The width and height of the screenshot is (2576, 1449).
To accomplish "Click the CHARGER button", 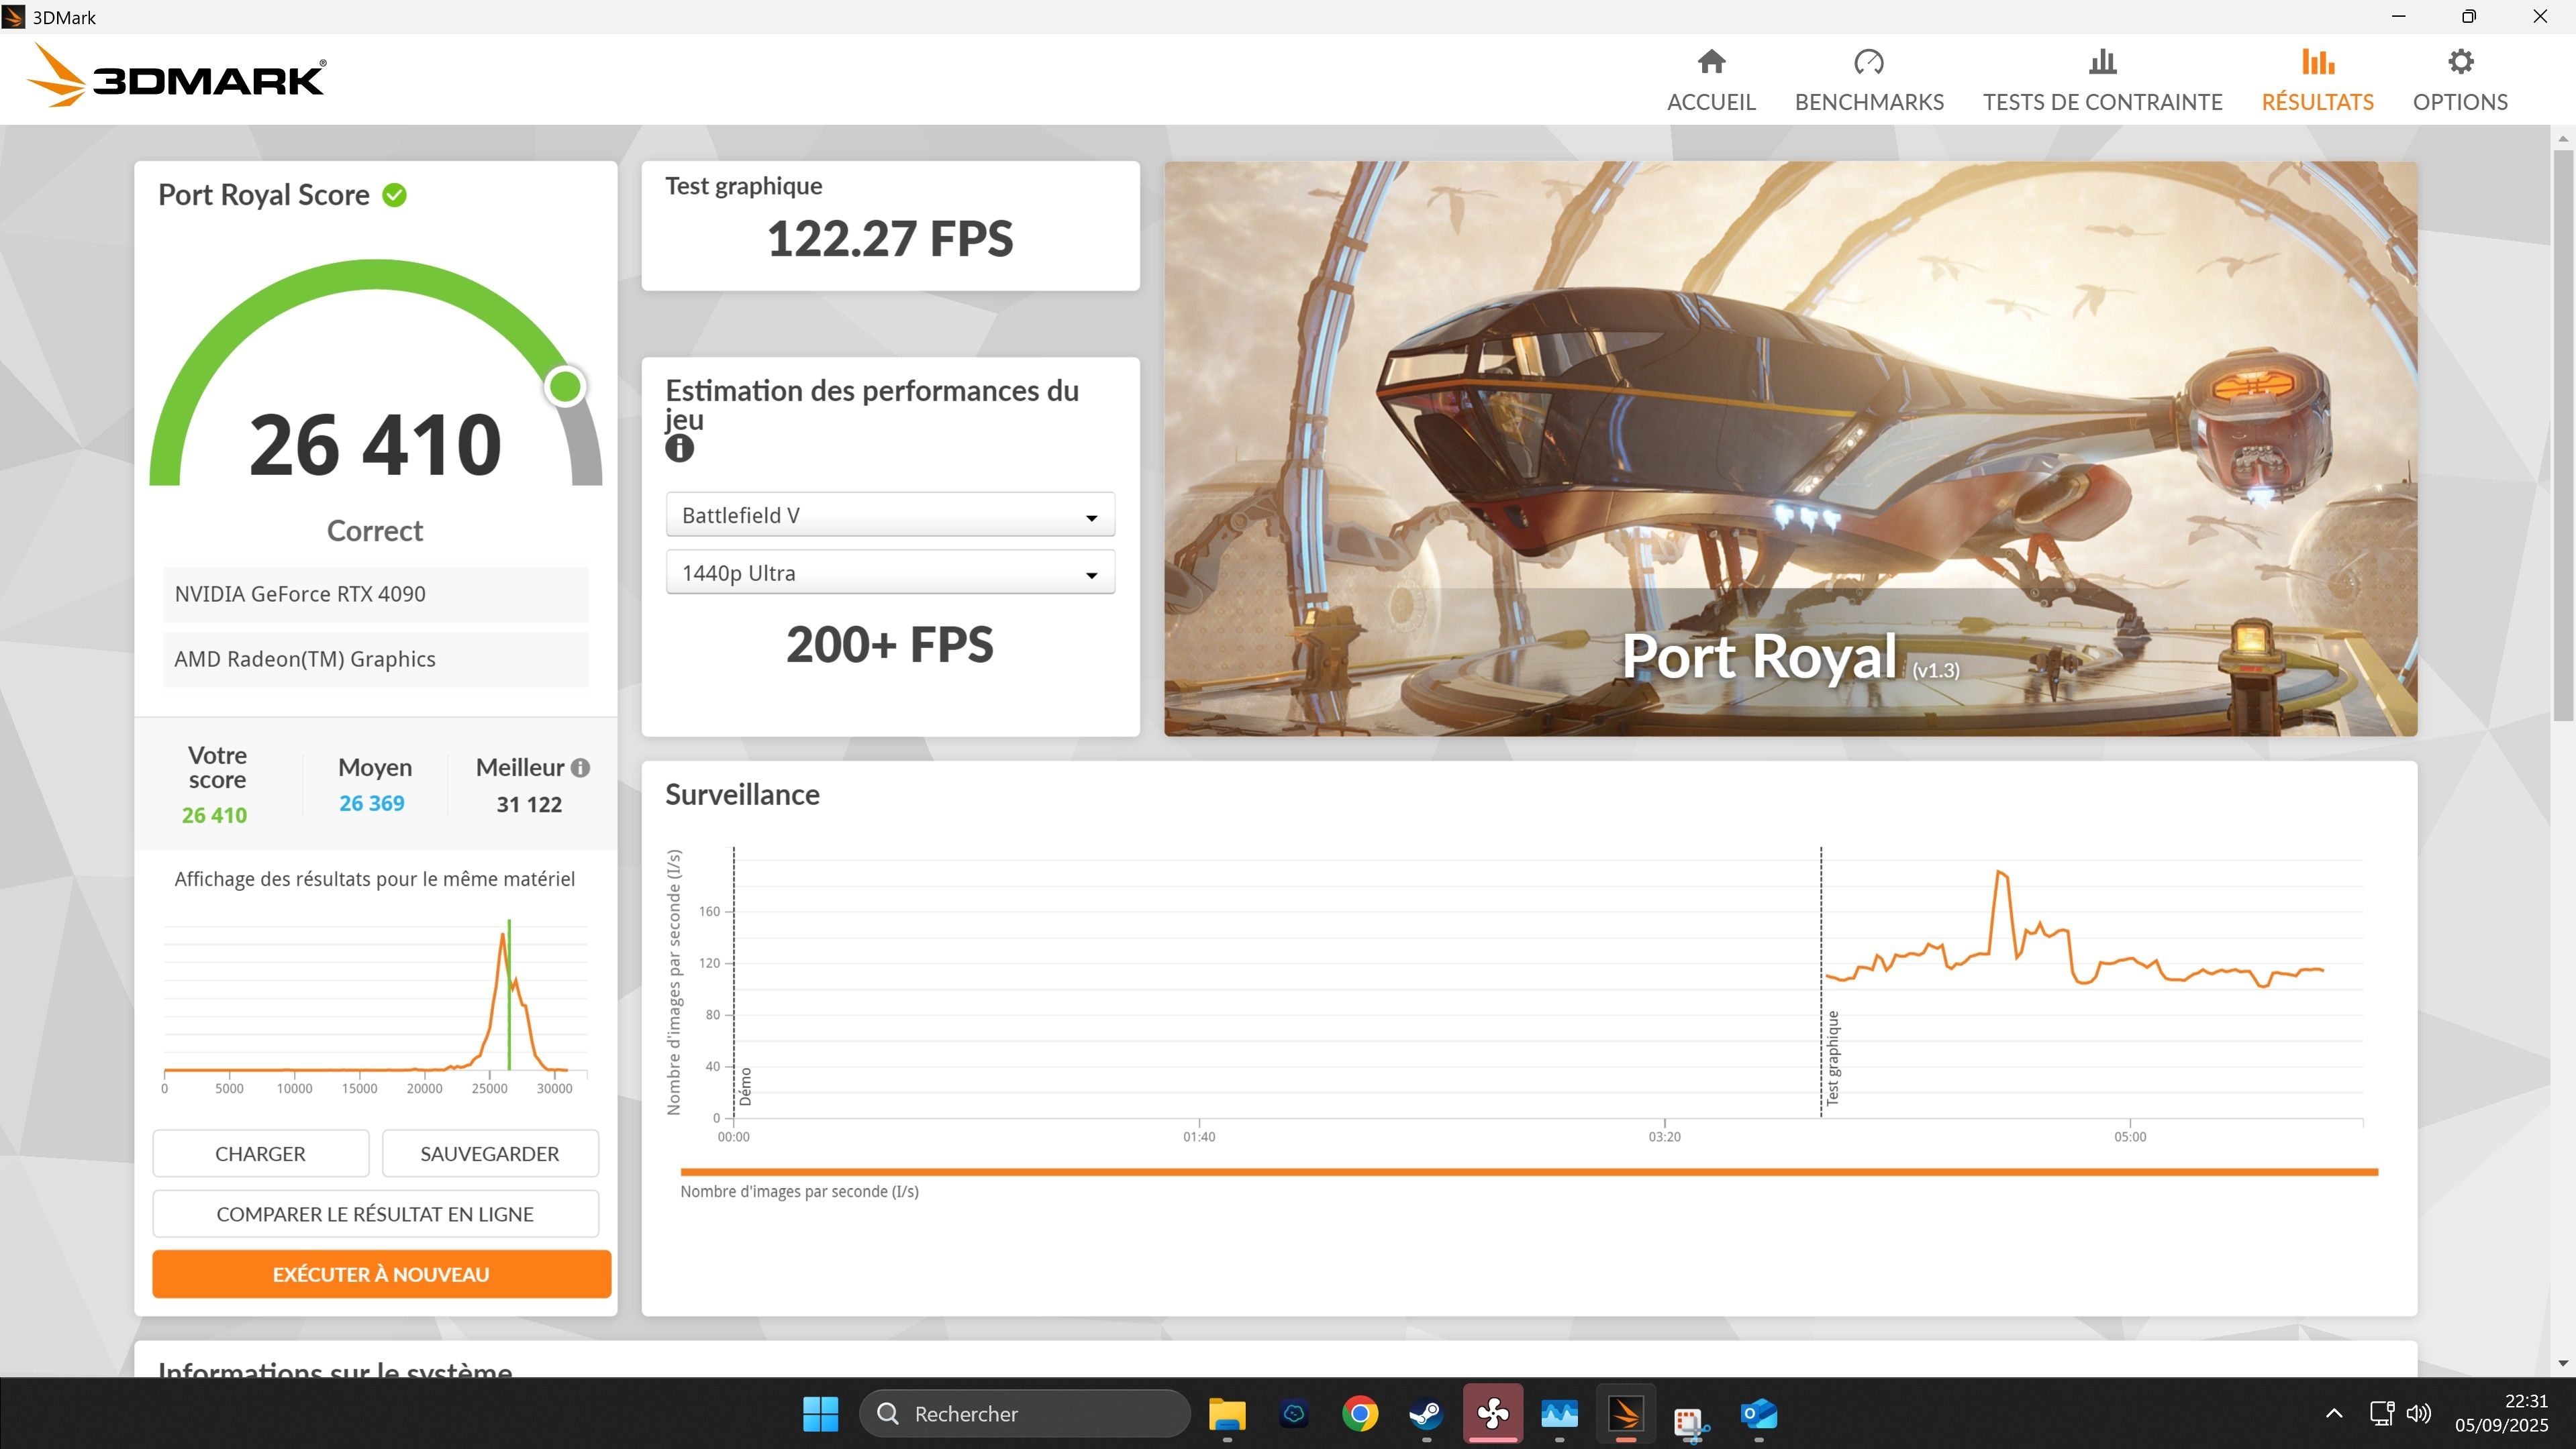I will pos(260,1153).
